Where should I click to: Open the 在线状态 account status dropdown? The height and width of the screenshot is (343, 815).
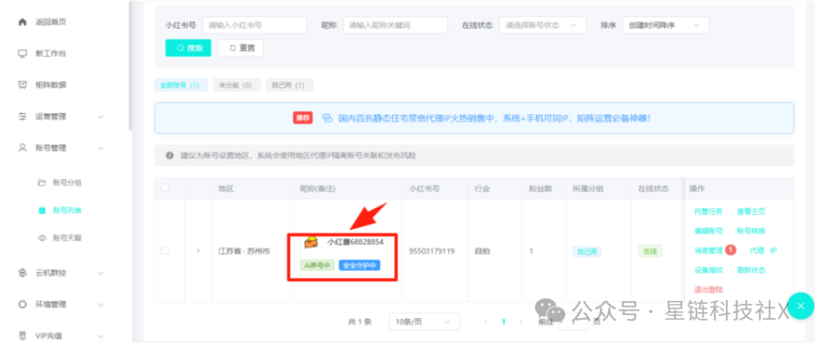coord(543,25)
